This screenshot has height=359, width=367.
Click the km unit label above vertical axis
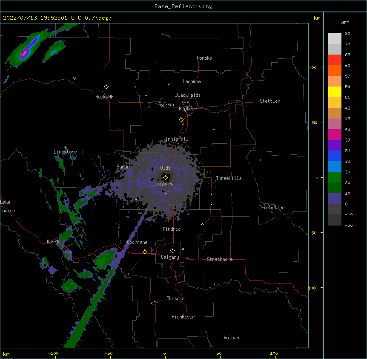[317, 18]
